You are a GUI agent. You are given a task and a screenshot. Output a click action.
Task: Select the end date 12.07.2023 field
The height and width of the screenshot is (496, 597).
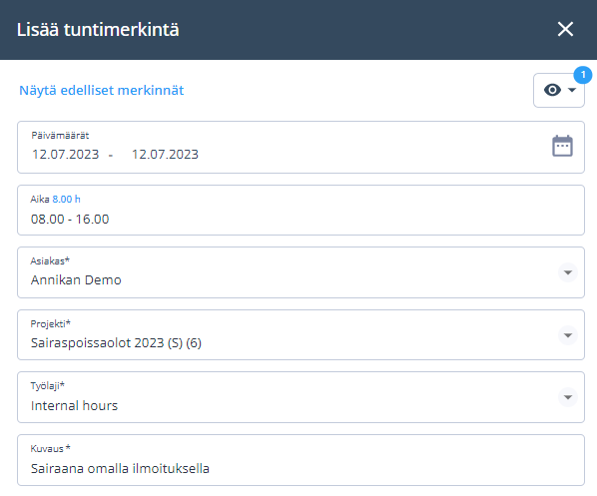165,155
